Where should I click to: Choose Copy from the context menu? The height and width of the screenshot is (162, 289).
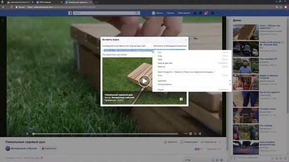(x=192, y=56)
